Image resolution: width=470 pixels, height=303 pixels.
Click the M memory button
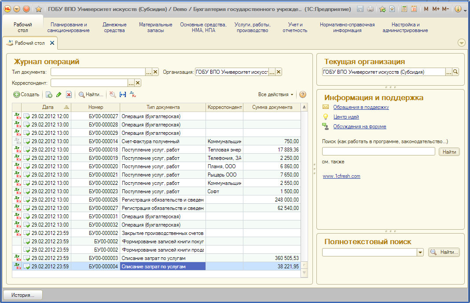426,9
